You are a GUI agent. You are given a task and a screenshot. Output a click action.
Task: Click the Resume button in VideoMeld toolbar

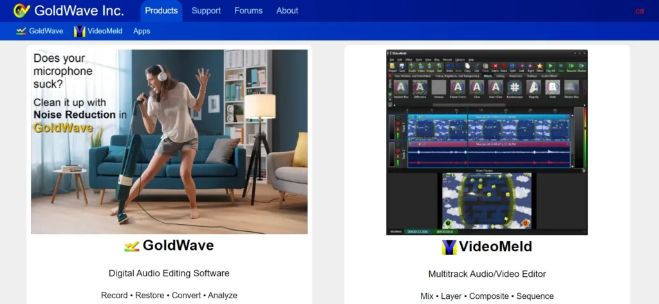[571, 67]
